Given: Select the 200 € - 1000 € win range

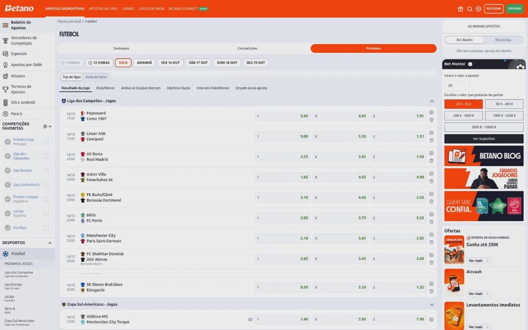Looking at the screenshot, I should click(x=463, y=116).
